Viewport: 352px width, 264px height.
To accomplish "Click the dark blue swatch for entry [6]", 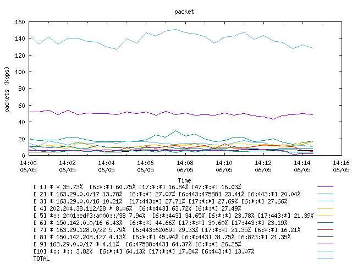I will click(x=325, y=223).
